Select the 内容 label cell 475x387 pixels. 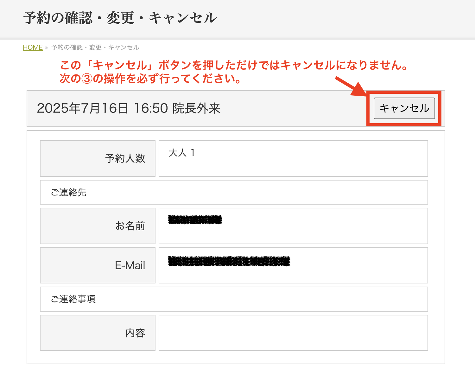(98, 333)
